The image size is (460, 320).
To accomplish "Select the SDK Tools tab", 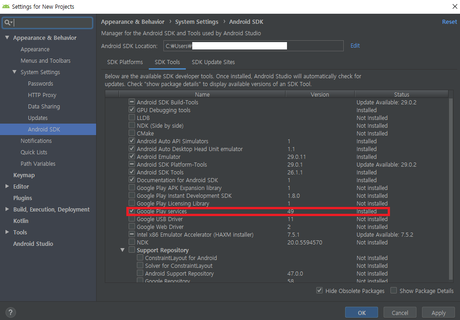I will tap(167, 62).
